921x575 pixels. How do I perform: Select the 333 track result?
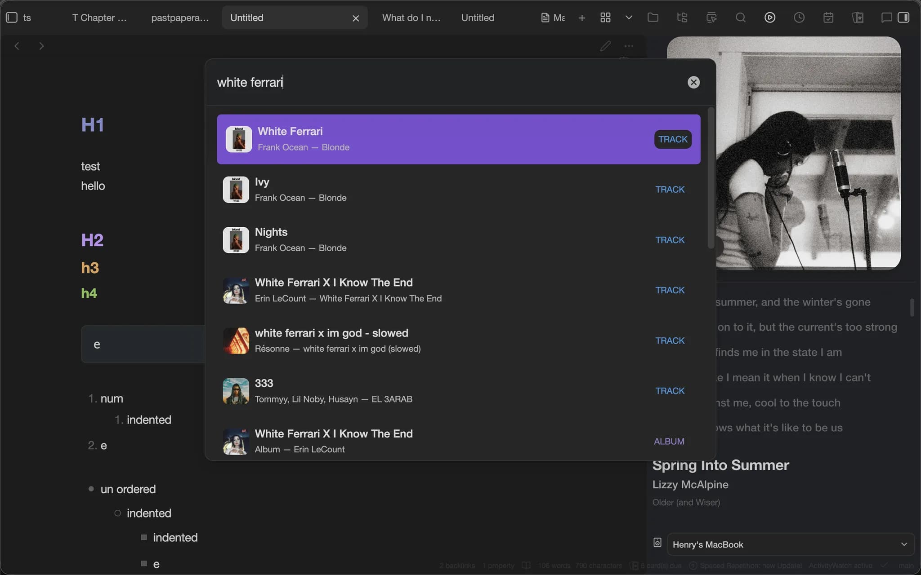pyautogui.click(x=459, y=391)
